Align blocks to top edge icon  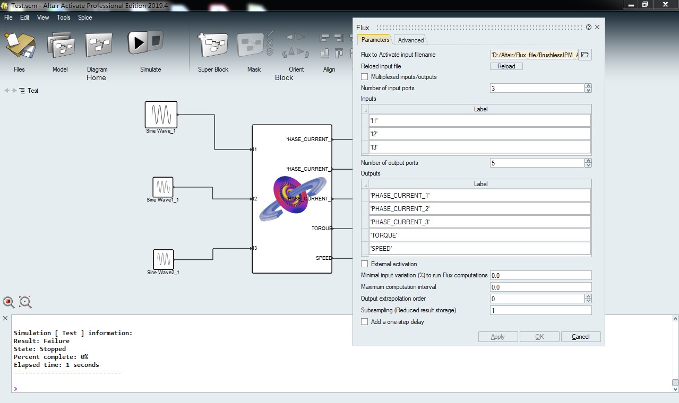(339, 54)
